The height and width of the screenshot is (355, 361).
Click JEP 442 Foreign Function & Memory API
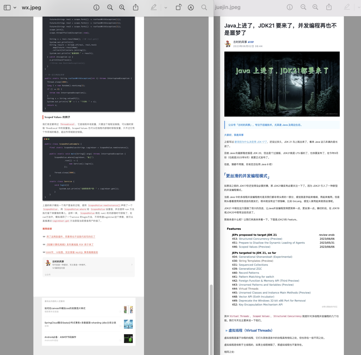click(x=269, y=281)
